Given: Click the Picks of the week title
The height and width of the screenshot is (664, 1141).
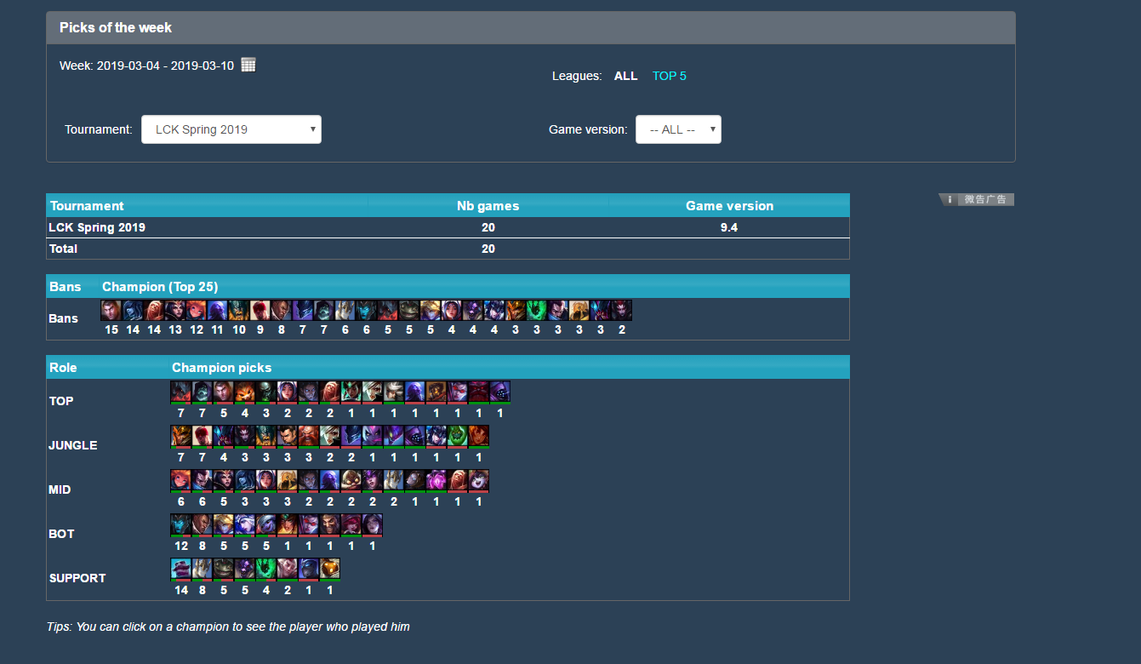Looking at the screenshot, I should [x=116, y=27].
